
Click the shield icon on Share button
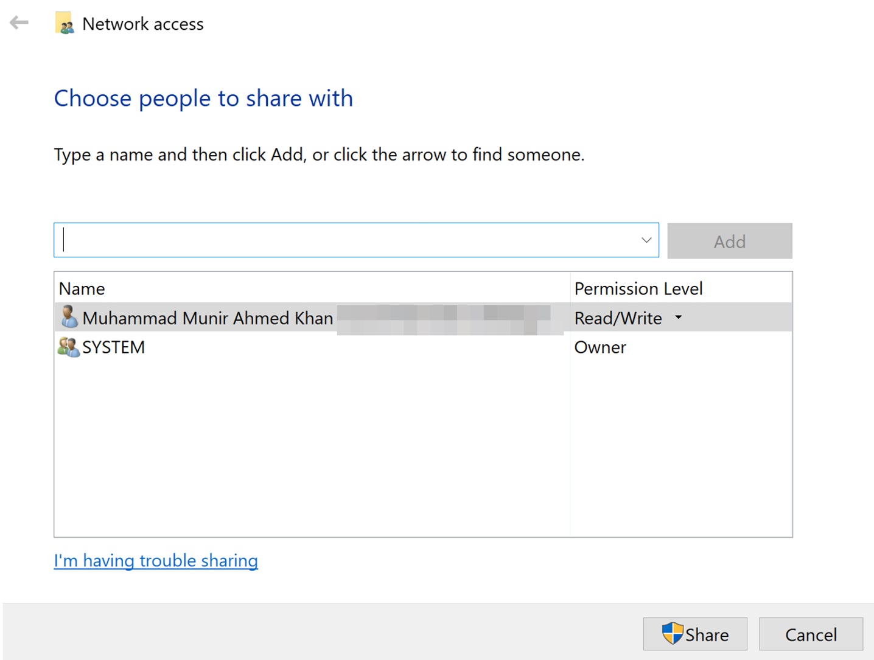tap(673, 633)
